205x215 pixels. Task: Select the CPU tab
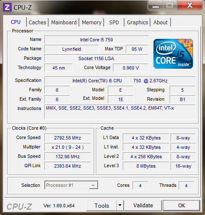(x=16, y=22)
